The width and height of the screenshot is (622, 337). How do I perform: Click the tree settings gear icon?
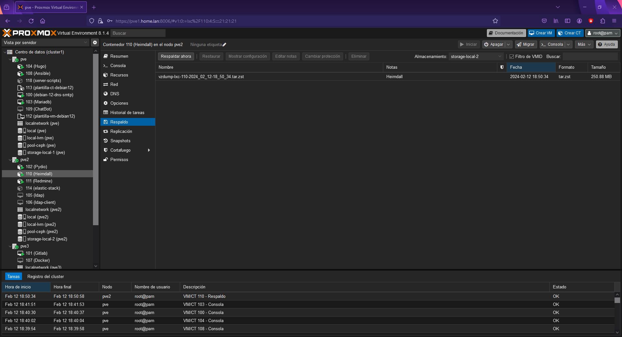(95, 42)
